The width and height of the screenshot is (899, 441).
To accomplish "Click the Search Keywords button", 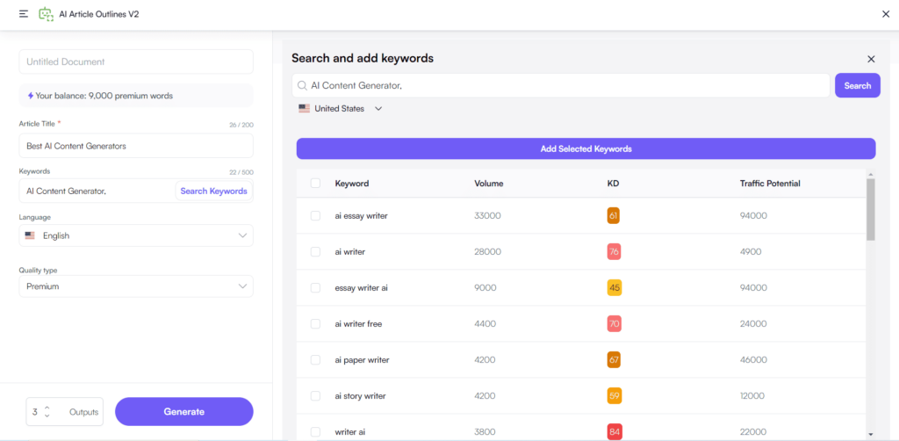I will tap(214, 191).
